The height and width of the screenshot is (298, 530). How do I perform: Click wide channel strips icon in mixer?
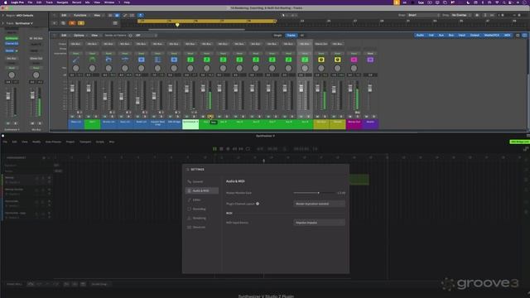pos(524,36)
